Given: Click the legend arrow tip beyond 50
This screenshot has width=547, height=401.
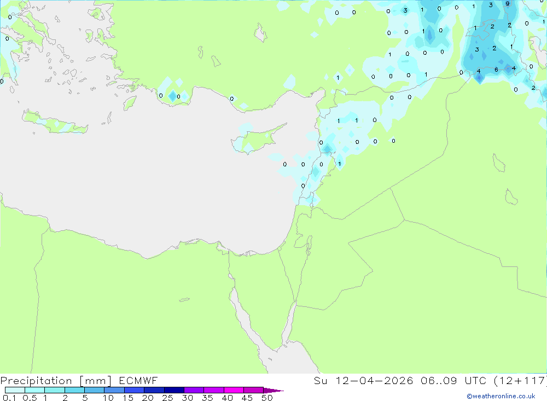Looking at the screenshot, I should click(274, 390).
